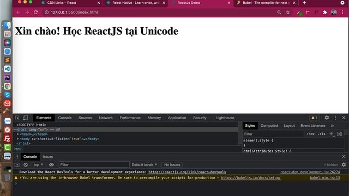The height and width of the screenshot is (196, 349).
Task: Open Finder from the dock
Action: click(7, 26)
